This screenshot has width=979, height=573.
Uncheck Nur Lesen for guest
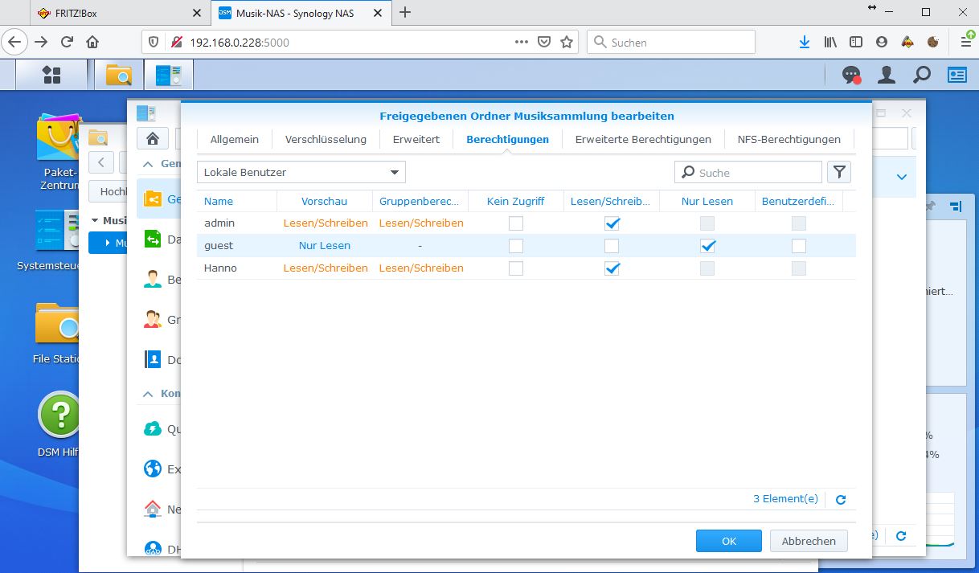pos(707,246)
